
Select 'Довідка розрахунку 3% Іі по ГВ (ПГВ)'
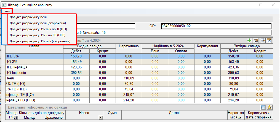pyautogui.click(x=37, y=35)
